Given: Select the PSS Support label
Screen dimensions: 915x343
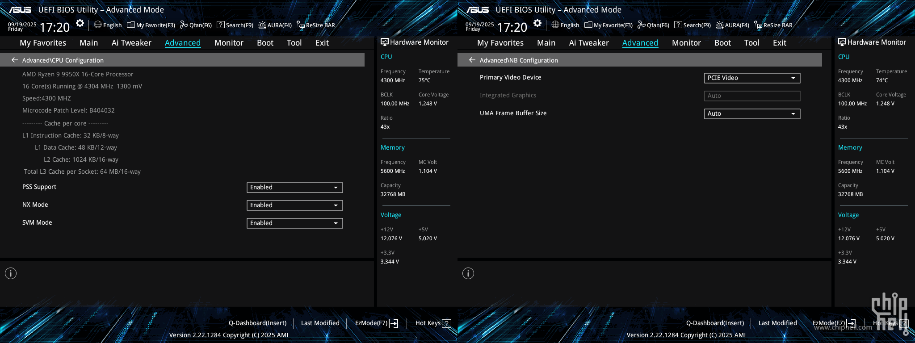Looking at the screenshot, I should click(x=39, y=187).
